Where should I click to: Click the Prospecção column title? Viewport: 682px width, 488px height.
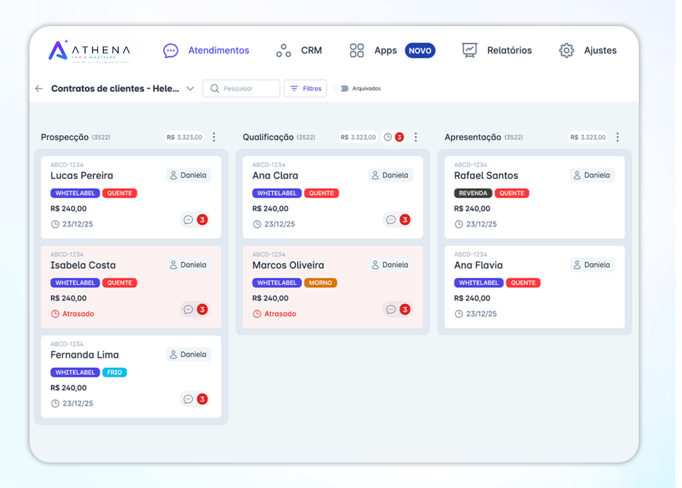point(65,137)
